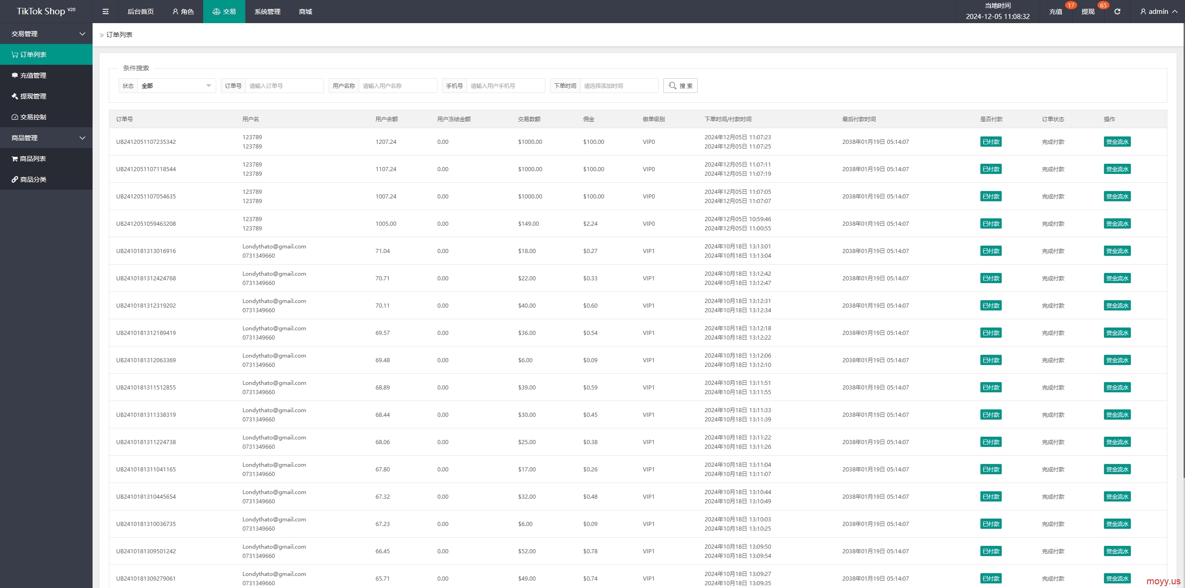
Task: Open 系统管理 top menu
Action: (x=267, y=12)
